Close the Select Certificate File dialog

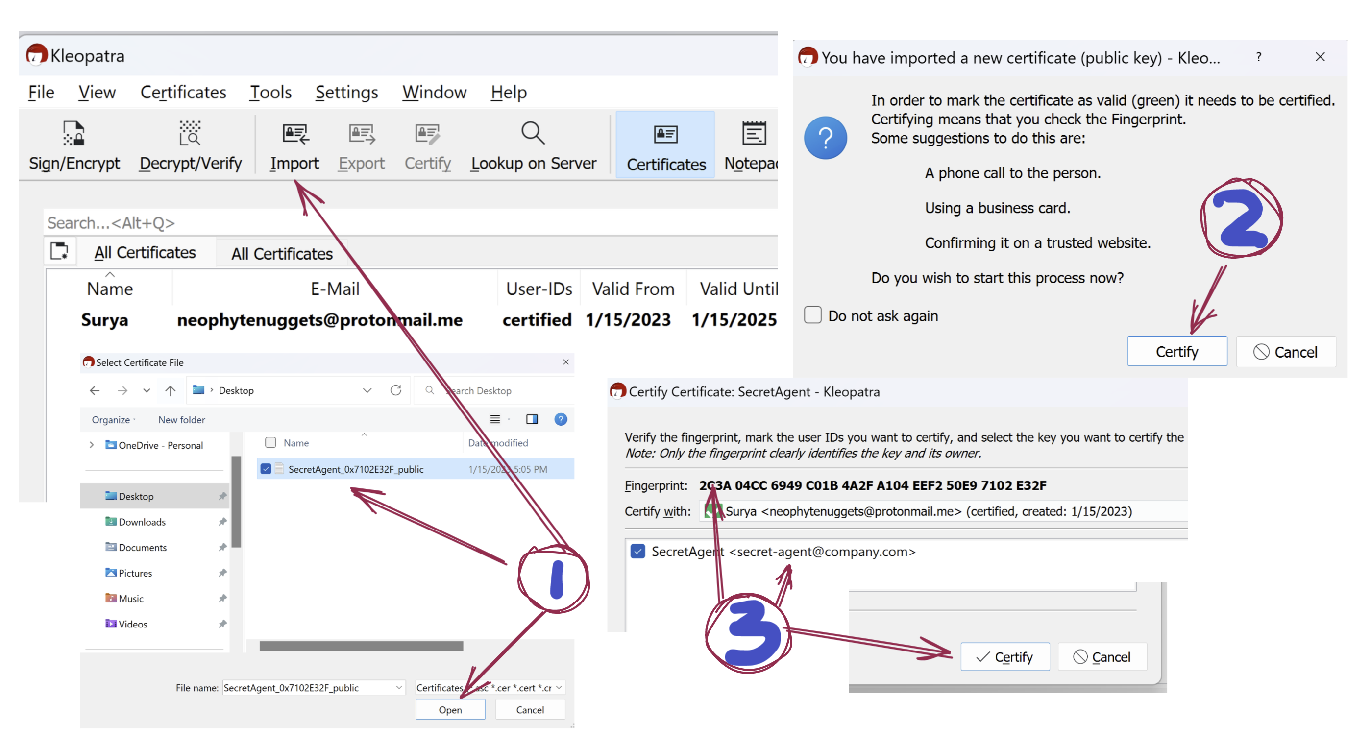coord(566,362)
